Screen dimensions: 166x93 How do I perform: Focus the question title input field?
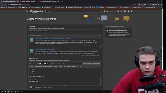click(65, 31)
